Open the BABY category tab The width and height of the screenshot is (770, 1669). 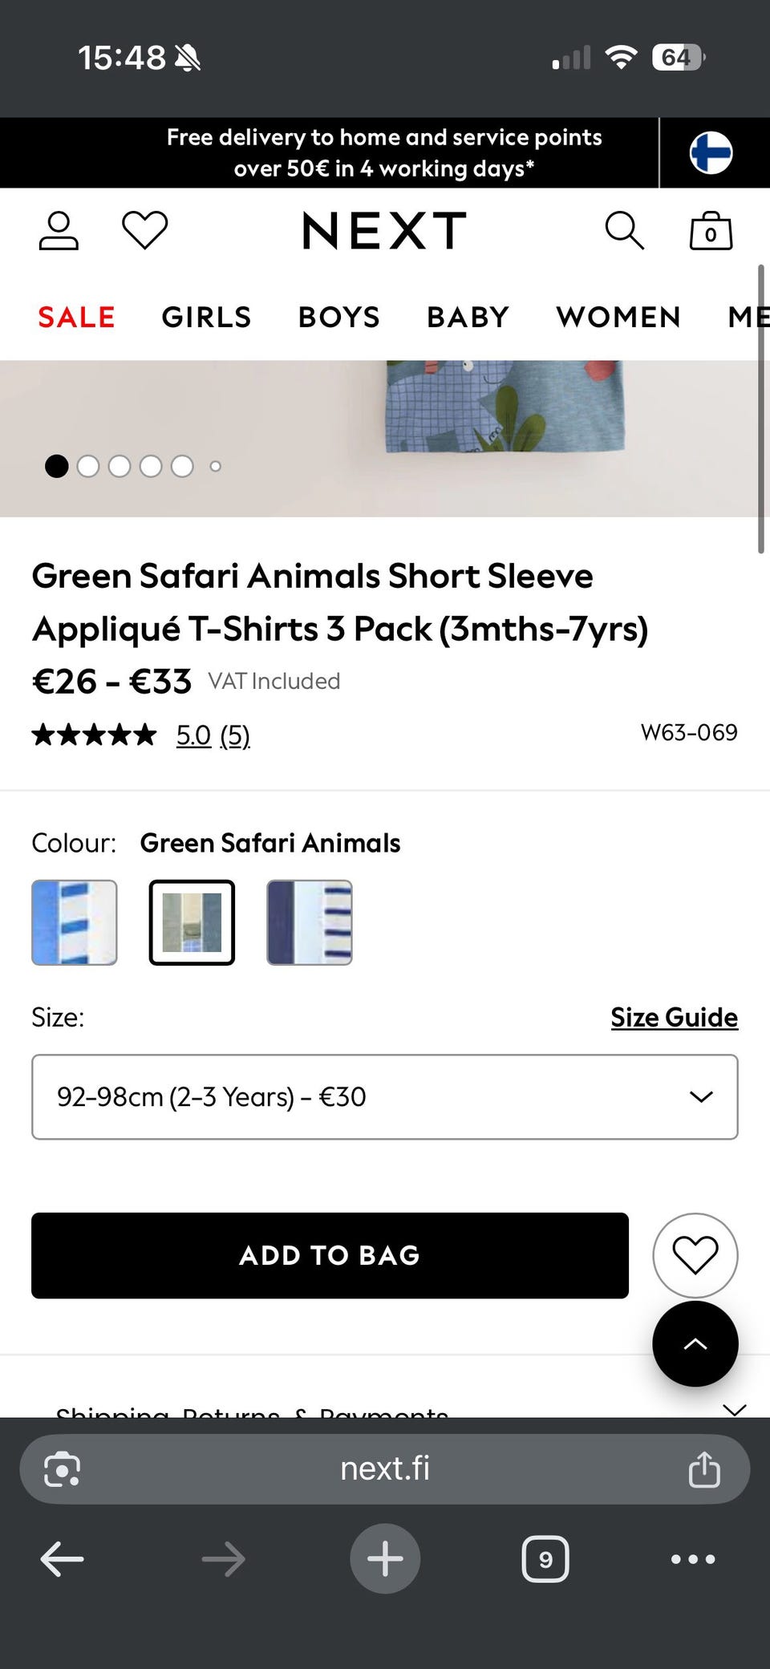pyautogui.click(x=468, y=317)
